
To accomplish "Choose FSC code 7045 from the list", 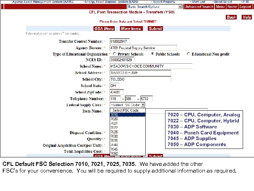I will click(x=128, y=149).
